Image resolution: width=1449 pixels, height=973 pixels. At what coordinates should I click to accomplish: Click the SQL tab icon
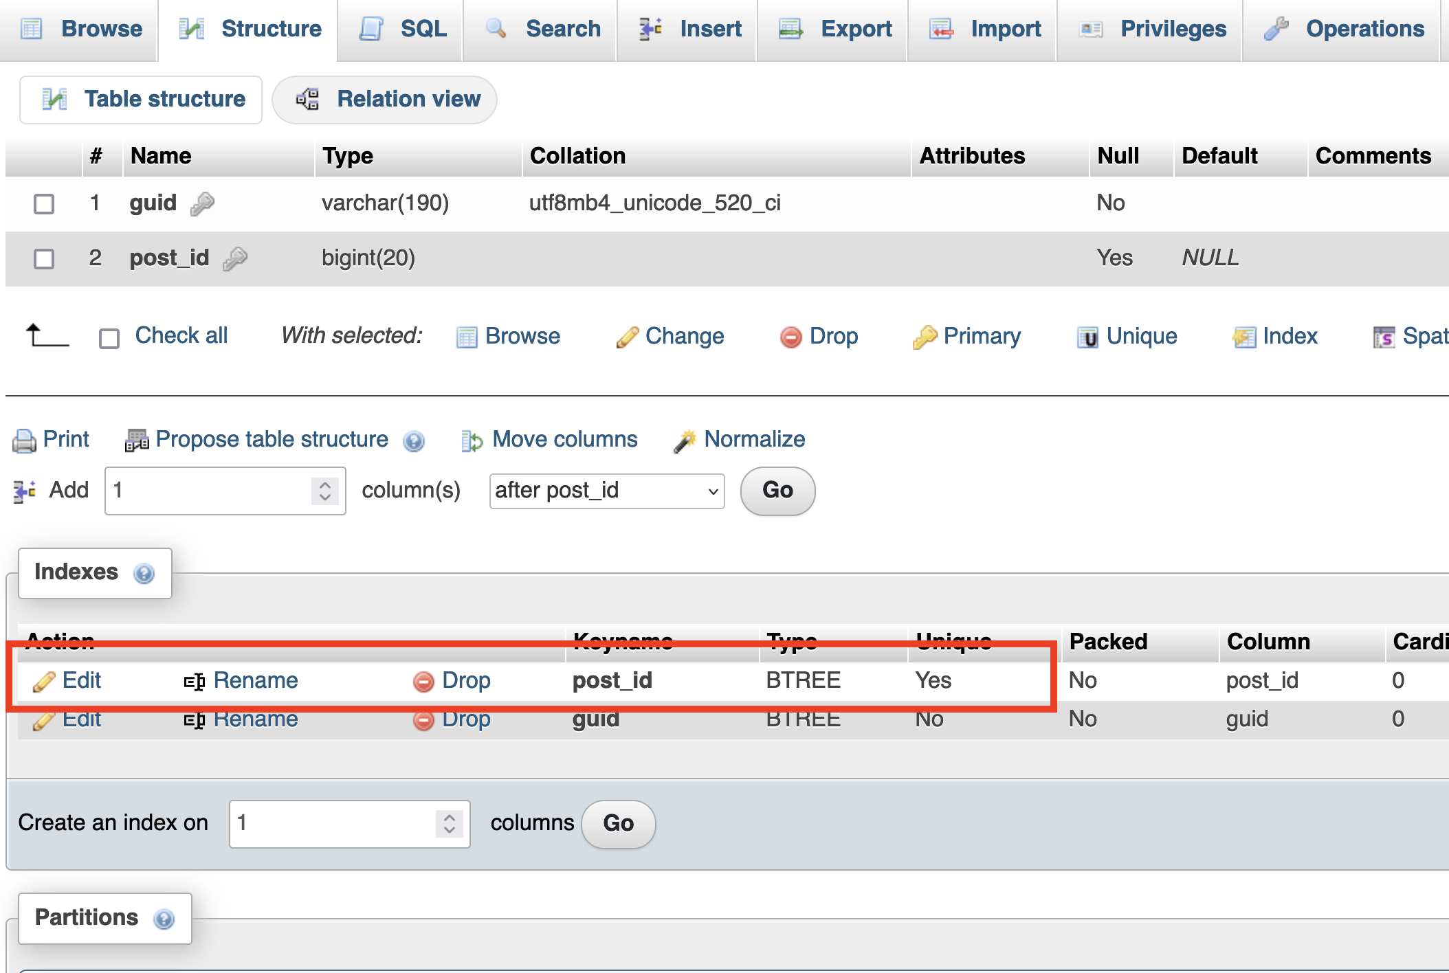click(x=372, y=29)
